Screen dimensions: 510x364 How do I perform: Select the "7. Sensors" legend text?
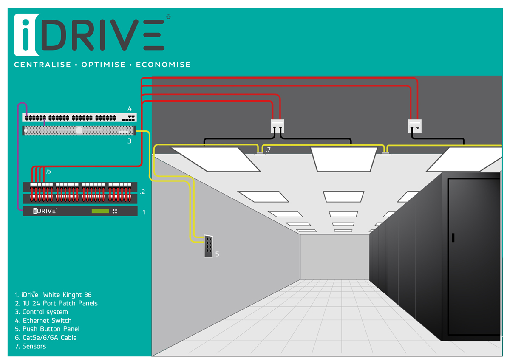tap(30, 346)
